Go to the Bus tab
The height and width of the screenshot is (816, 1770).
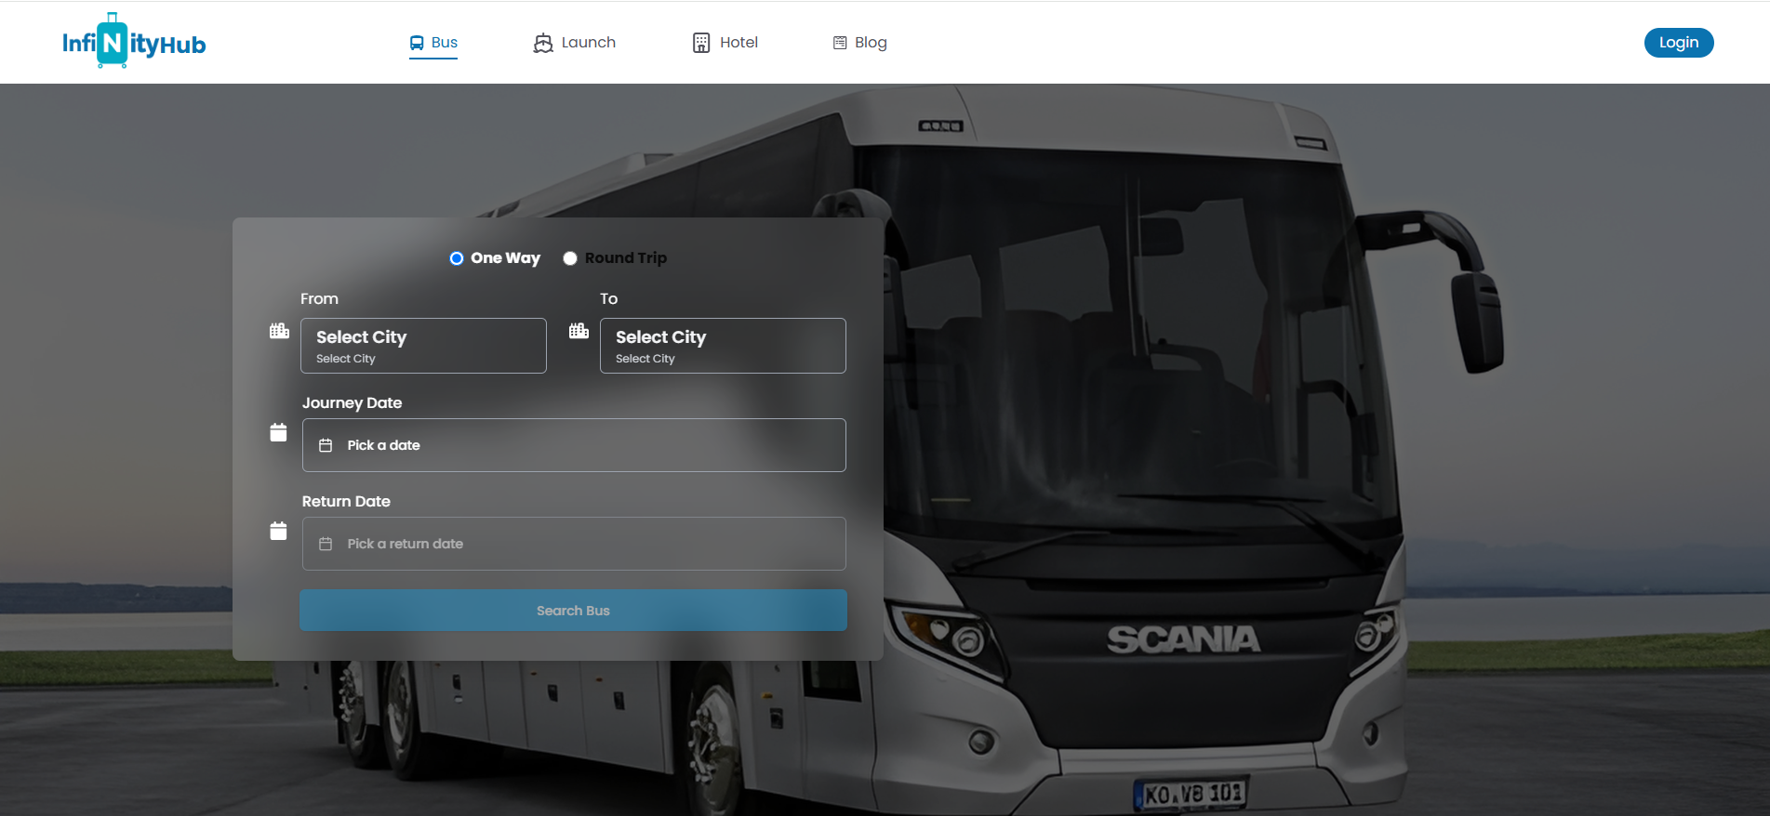pyautogui.click(x=433, y=43)
